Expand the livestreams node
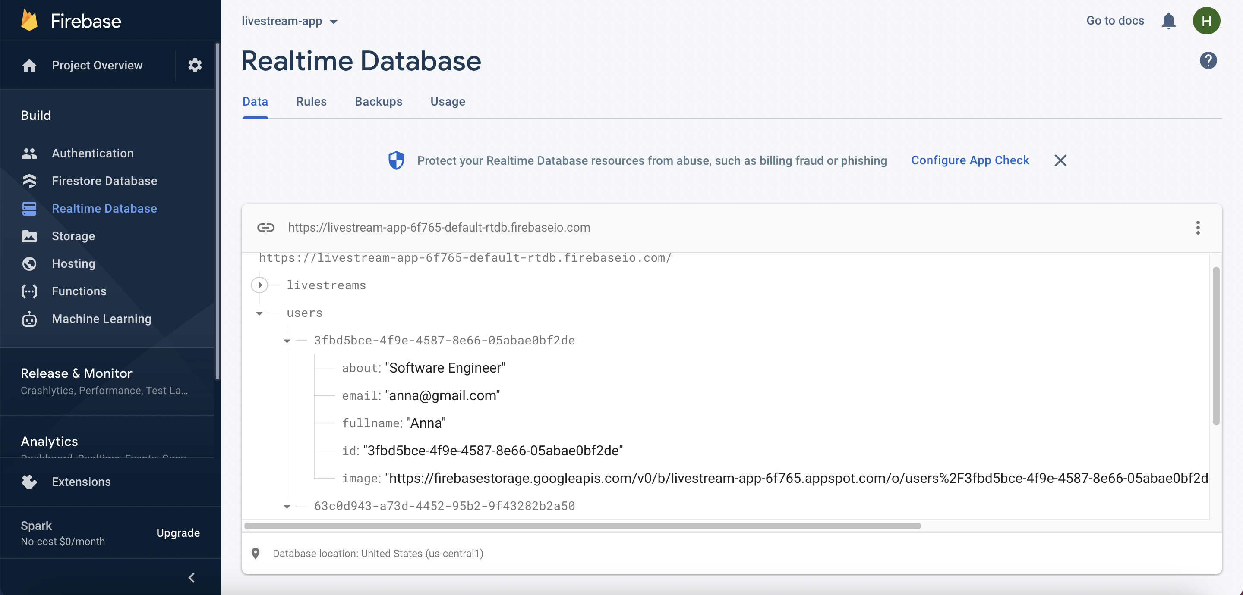 click(259, 285)
